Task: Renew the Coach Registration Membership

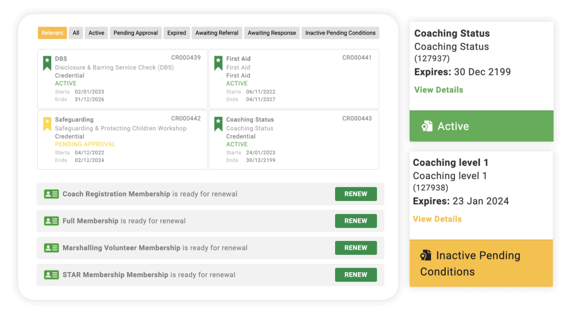Action: point(356,194)
